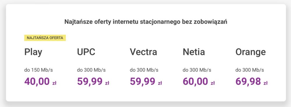This screenshot has height=107, width=291.
Task: Open the Orange provider heading
Action: coord(251,52)
